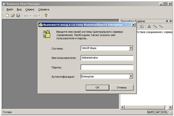Click the Help question mark icon
The height and width of the screenshot is (116, 174).
46,15
